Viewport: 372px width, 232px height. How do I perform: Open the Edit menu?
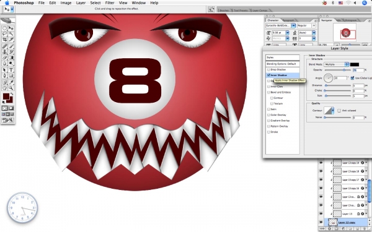(x=53, y=3)
